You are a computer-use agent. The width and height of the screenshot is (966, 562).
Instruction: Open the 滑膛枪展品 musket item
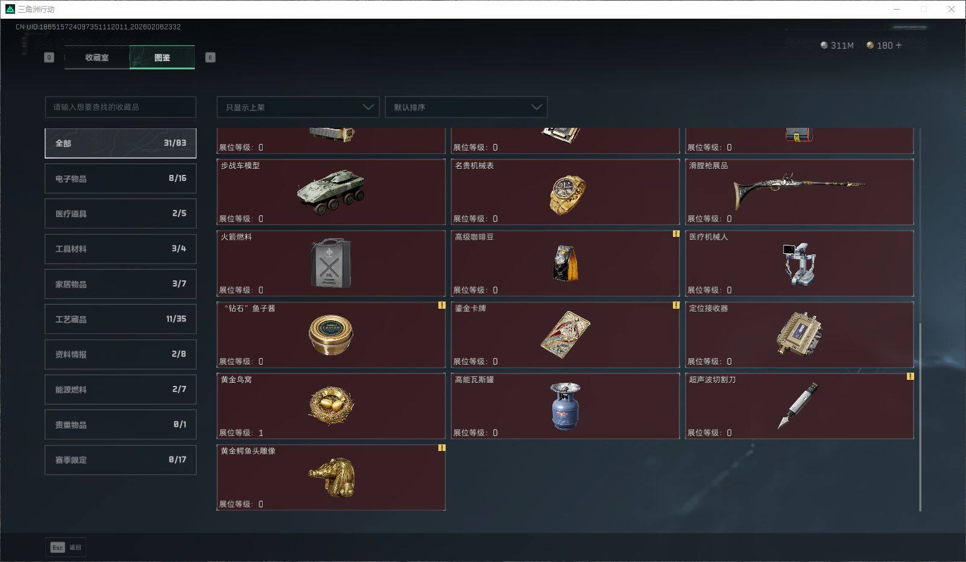tap(799, 192)
